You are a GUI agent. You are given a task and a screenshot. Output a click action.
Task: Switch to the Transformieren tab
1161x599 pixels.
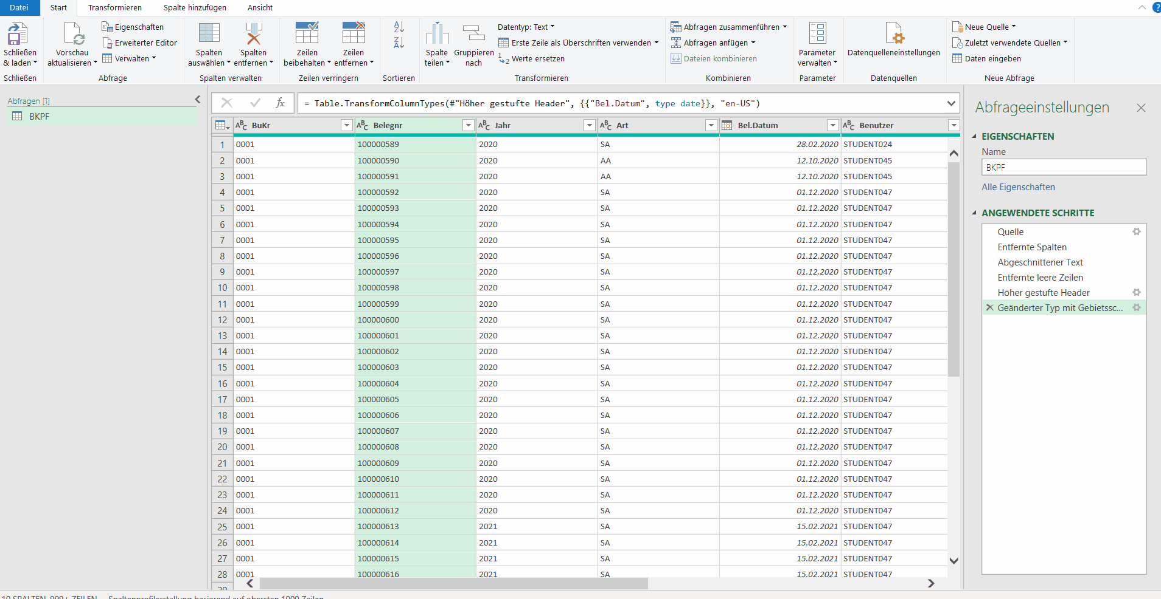click(114, 7)
